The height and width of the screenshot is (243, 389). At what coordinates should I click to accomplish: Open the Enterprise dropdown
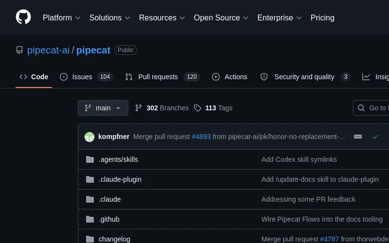(x=280, y=18)
